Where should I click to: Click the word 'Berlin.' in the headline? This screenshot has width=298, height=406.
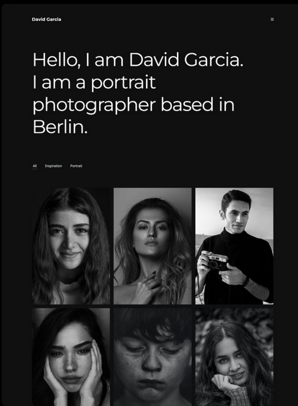(x=60, y=127)
